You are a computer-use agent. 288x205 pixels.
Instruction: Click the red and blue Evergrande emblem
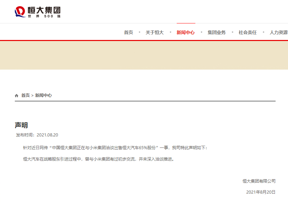[20, 12]
